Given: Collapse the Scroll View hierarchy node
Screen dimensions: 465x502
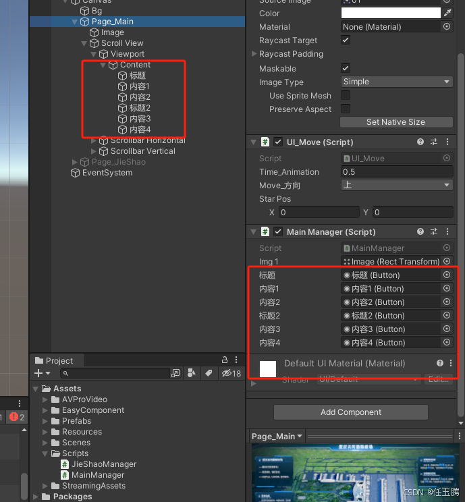Looking at the screenshot, I should point(84,43).
